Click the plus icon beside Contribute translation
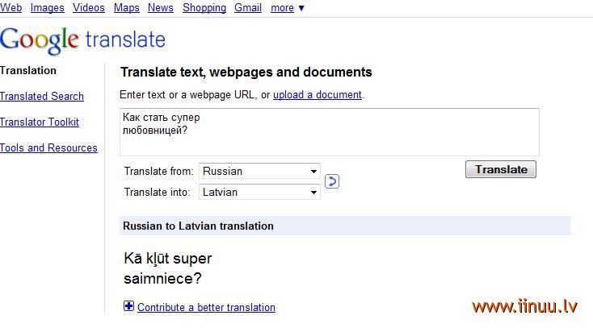 (128, 306)
